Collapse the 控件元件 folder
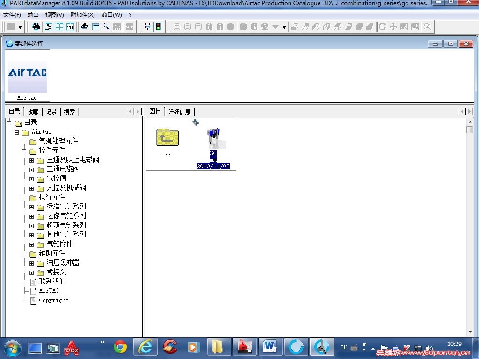 [24, 151]
